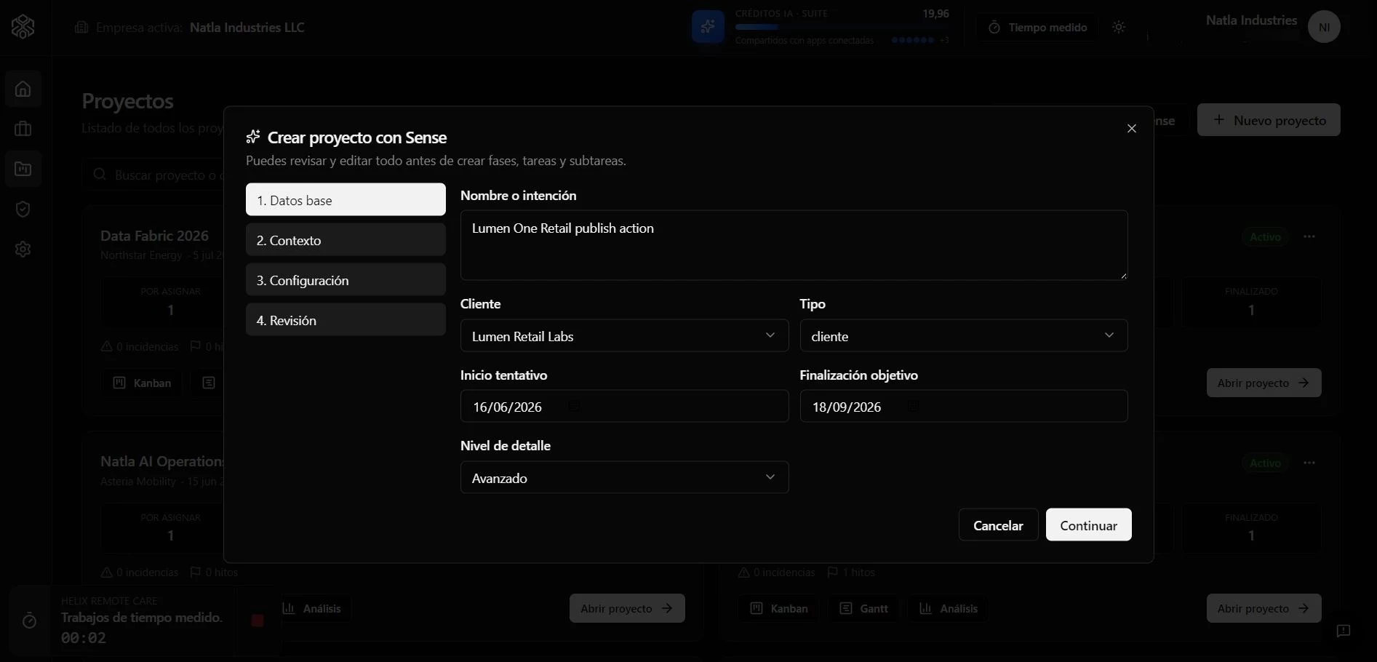
Task: Click Abrir proyecto next to Análisis bottom left
Action: point(626,608)
